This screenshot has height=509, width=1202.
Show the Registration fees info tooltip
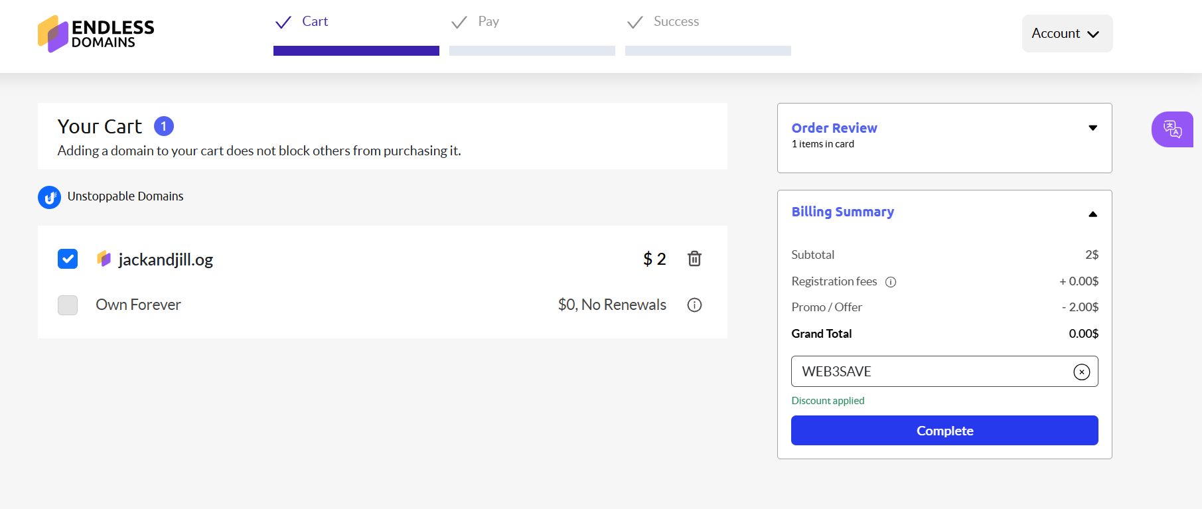point(891,282)
